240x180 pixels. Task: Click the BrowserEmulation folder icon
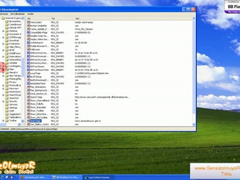[7, 21]
